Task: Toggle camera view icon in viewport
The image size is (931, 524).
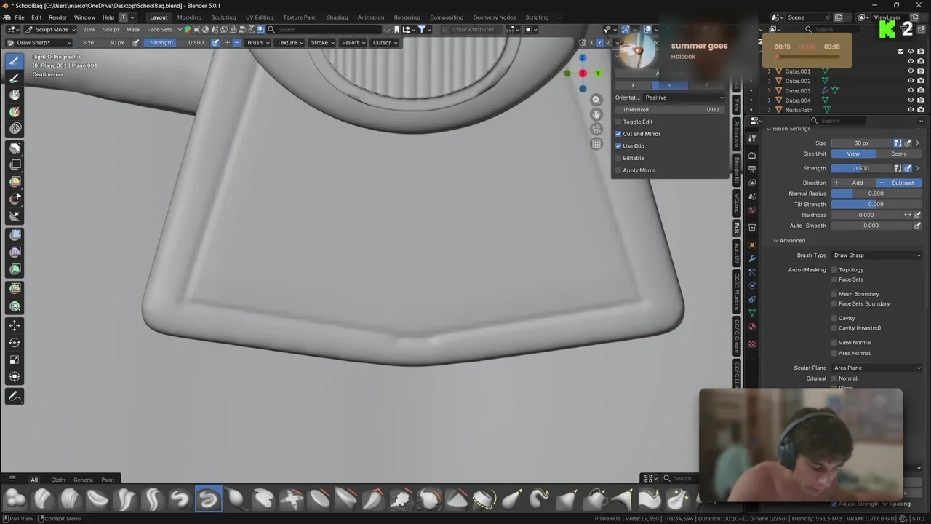Action: tap(596, 129)
